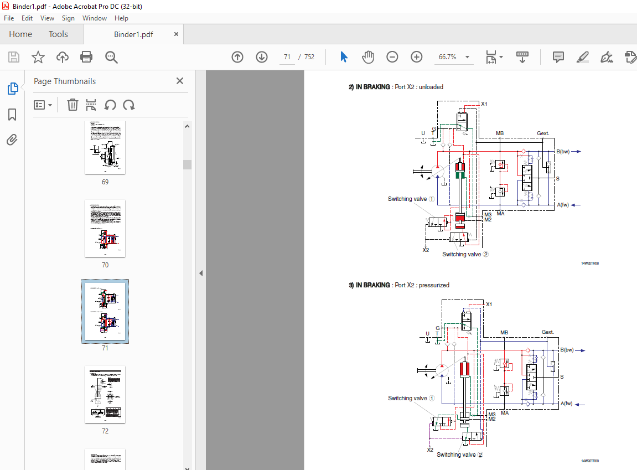This screenshot has width=637, height=470.
Task: Switch to the Tools tab
Action: coord(58,34)
